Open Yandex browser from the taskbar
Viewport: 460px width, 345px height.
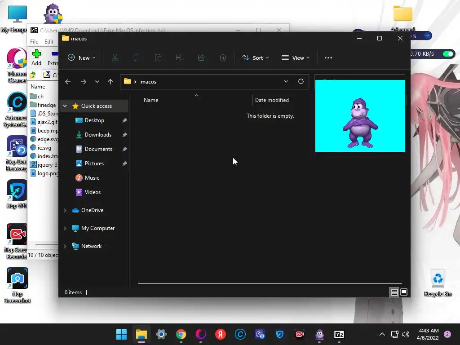pos(220,334)
